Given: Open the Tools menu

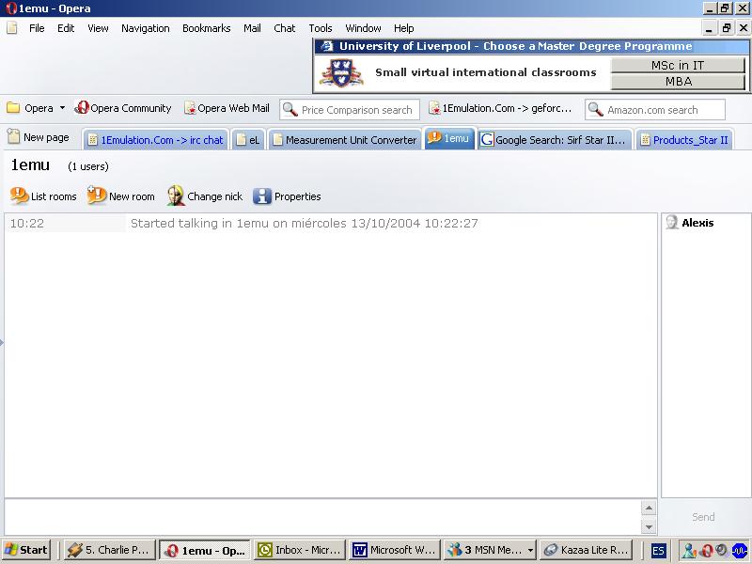Looking at the screenshot, I should coord(321,28).
